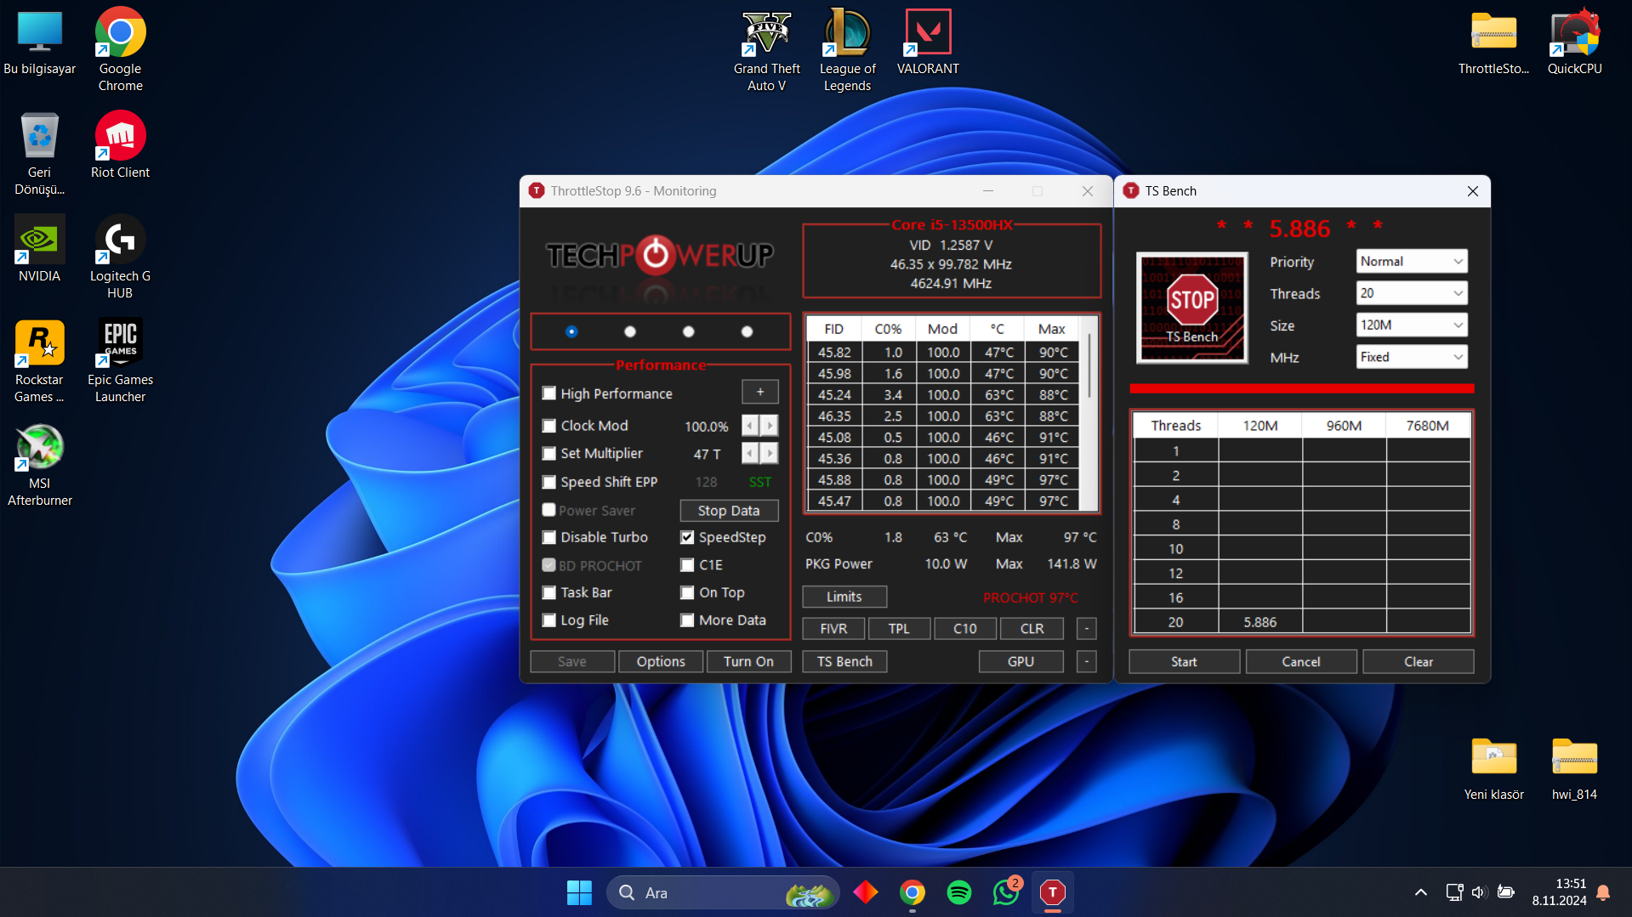
Task: Open ThrottleStop Options
Action: pyautogui.click(x=661, y=661)
